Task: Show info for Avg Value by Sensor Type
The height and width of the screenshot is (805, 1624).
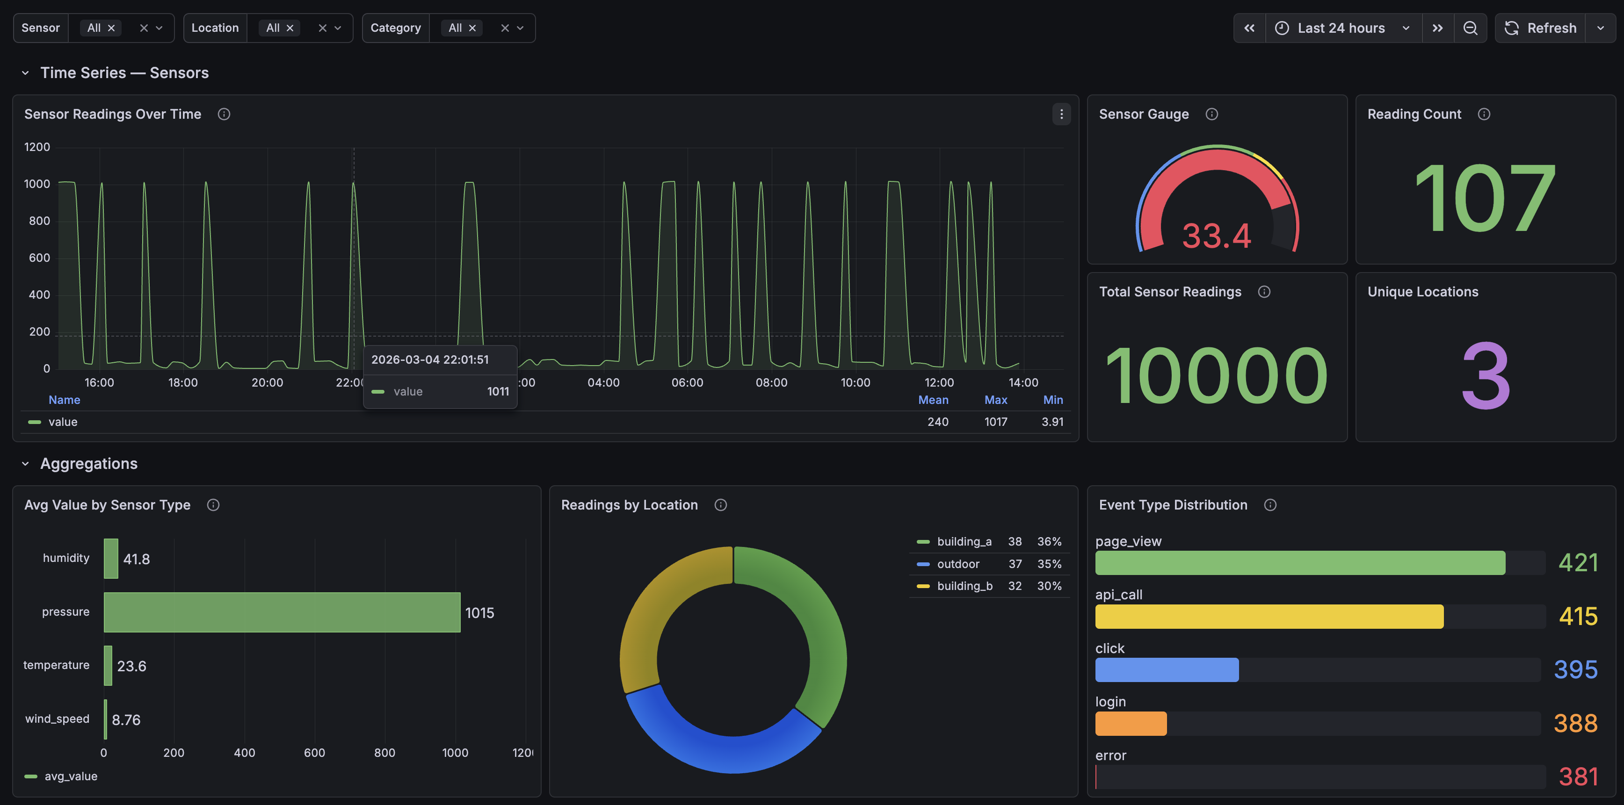Action: click(213, 505)
